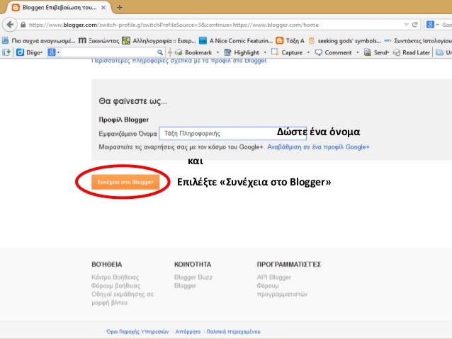Image resolution: width=452 pixels, height=339 pixels.
Task: Click the ΒΟΉΘΕΙΑ footer heading
Action: 107,265
